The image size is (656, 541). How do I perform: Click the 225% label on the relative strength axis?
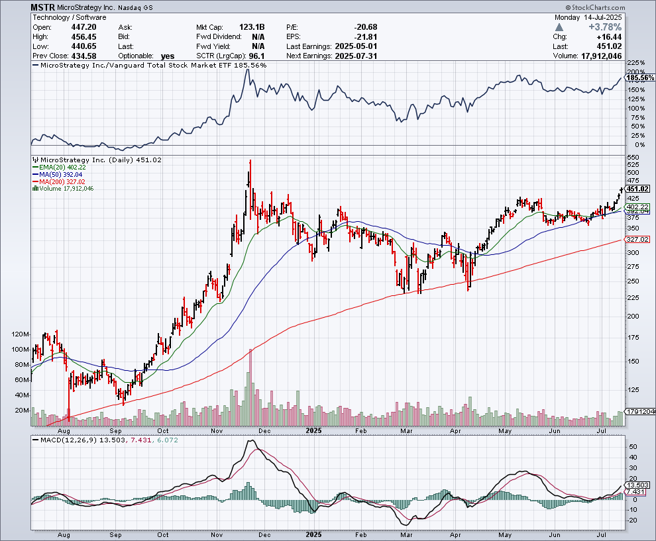pos(636,63)
